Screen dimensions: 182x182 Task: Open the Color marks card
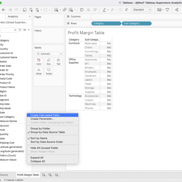[39, 62]
